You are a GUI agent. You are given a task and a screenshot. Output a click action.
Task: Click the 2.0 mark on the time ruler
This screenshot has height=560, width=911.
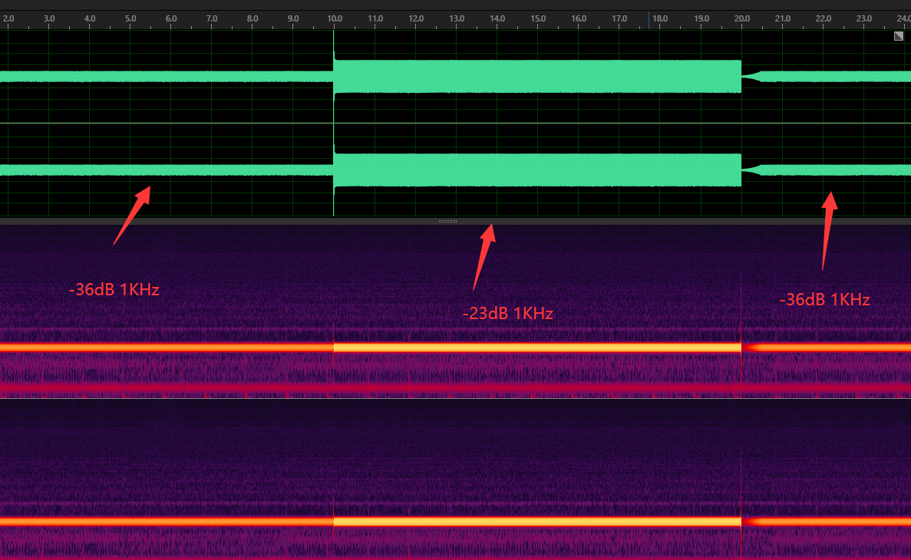(8, 18)
